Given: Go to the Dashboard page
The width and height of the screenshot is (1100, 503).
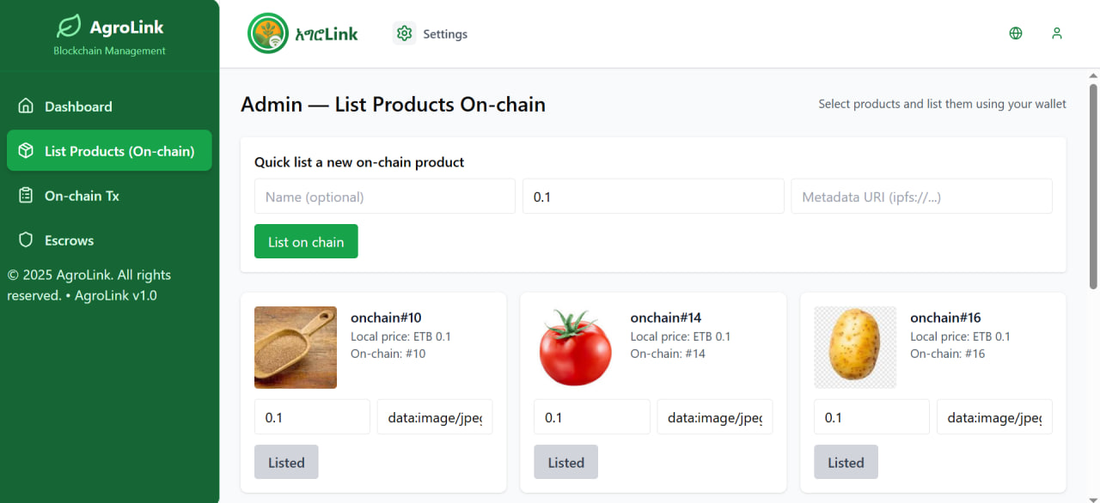Looking at the screenshot, I should 78,106.
